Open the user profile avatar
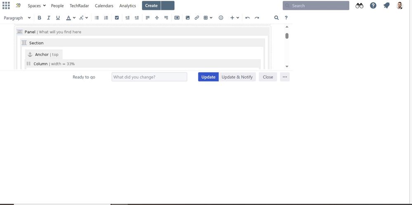The width and height of the screenshot is (412, 205). pos(400,5)
